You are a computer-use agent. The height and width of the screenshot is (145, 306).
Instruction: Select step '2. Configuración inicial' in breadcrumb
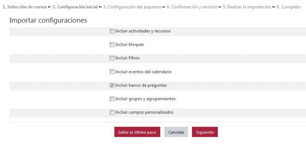tap(75, 7)
